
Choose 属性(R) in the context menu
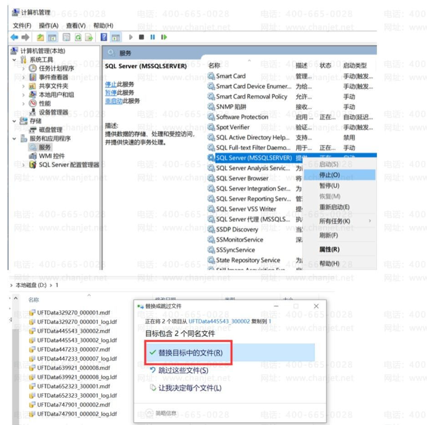tap(340, 249)
